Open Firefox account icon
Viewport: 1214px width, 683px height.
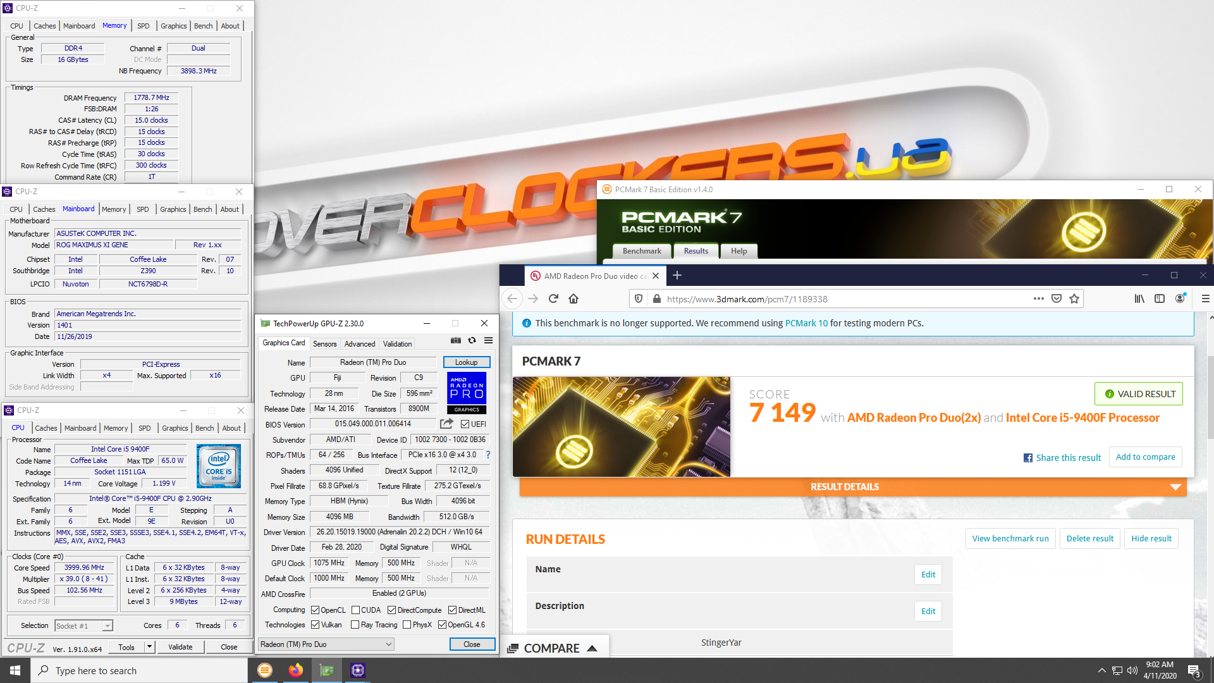point(1180,298)
